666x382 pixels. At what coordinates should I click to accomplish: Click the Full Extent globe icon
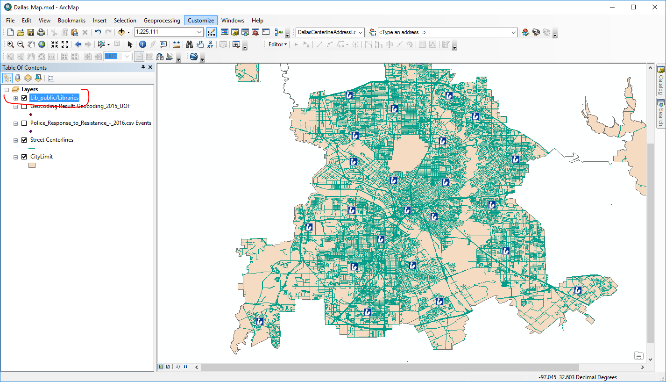pos(42,44)
